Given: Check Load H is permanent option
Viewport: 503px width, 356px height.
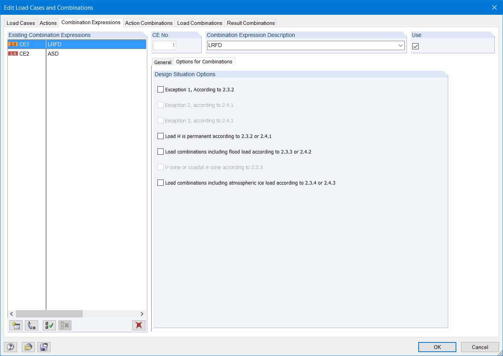Looking at the screenshot, I should [x=161, y=136].
